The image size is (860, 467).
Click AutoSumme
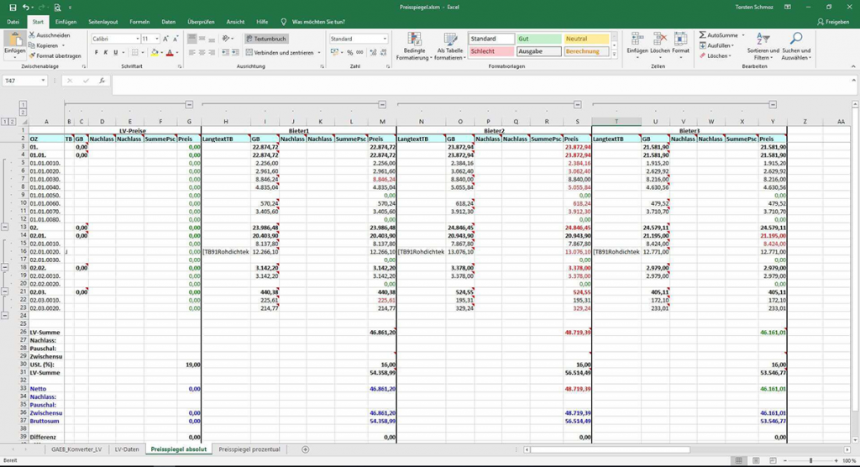click(x=719, y=35)
